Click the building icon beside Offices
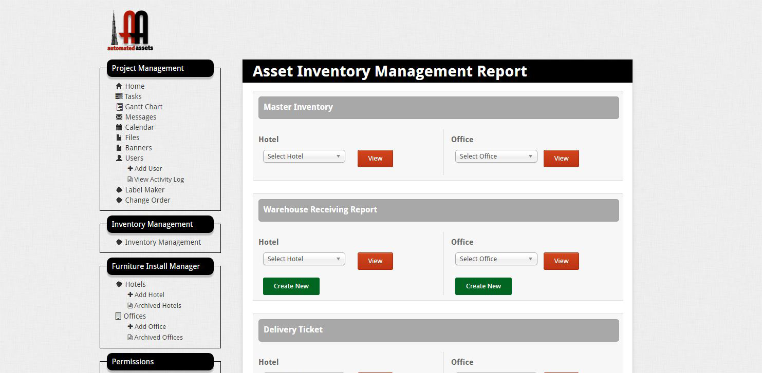 [x=119, y=316]
